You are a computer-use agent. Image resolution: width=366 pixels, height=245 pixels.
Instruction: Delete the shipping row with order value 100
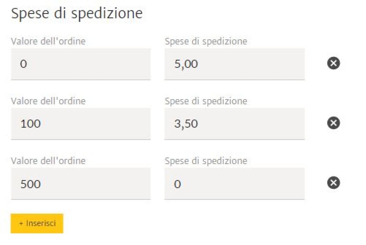(334, 123)
